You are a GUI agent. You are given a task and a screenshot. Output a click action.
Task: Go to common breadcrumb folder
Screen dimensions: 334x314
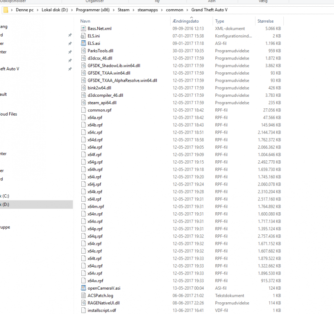pos(174,10)
